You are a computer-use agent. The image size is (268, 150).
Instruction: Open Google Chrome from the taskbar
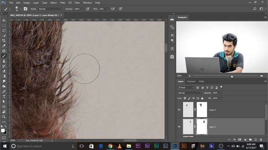[x=110, y=146]
